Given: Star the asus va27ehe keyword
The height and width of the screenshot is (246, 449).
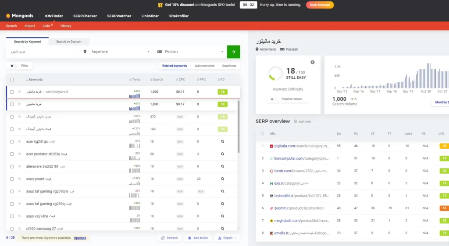Looking at the screenshot, I should [x=19, y=216].
